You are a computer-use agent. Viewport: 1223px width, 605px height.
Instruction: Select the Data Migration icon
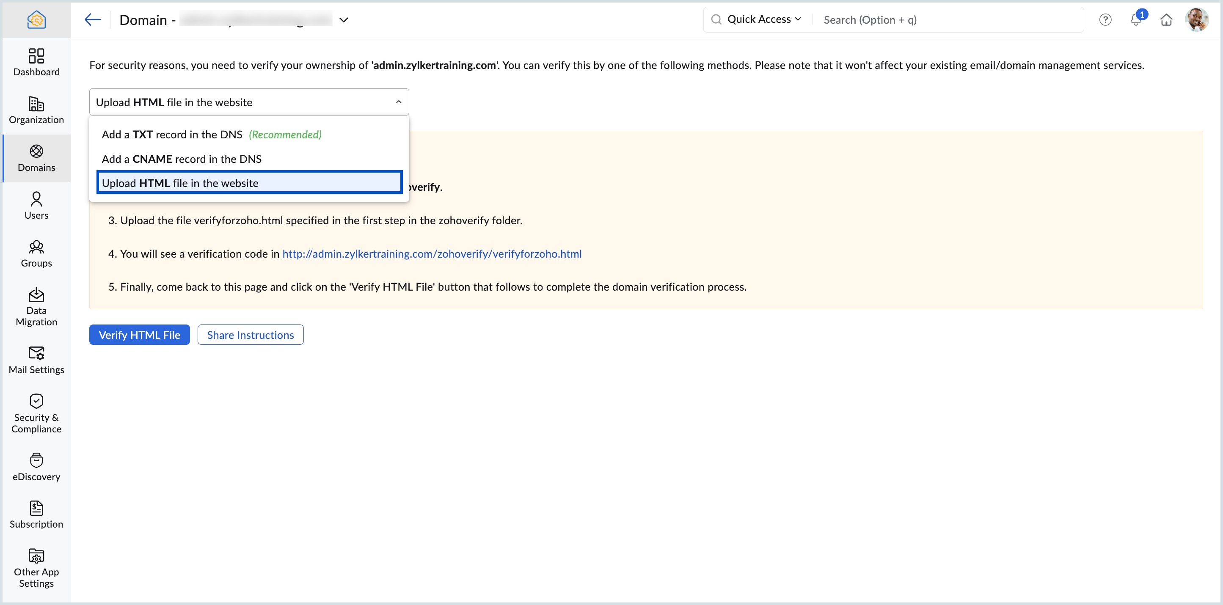(x=36, y=306)
